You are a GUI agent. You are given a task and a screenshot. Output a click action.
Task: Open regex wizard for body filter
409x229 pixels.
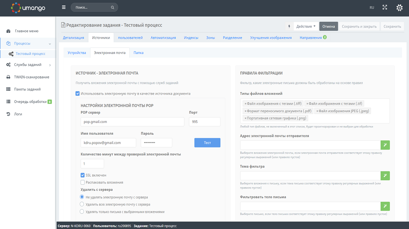(385, 207)
